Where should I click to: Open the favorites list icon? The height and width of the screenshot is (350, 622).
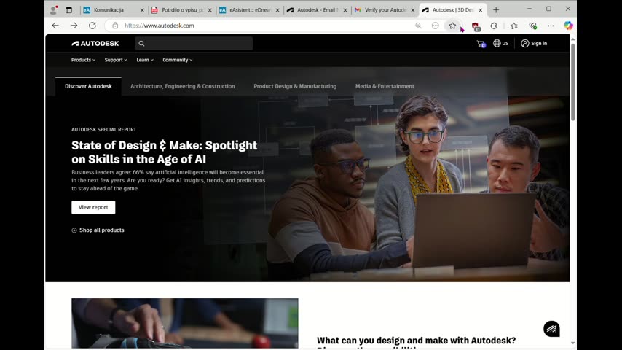[514, 26]
